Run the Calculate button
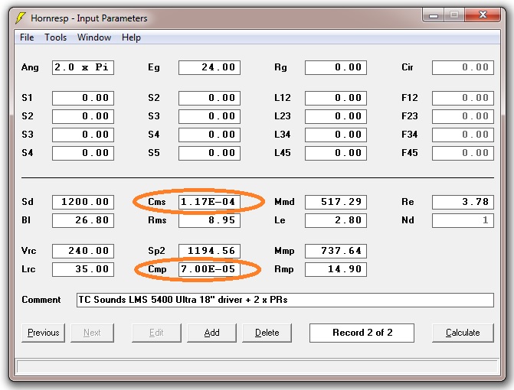The image size is (514, 390). click(x=463, y=333)
